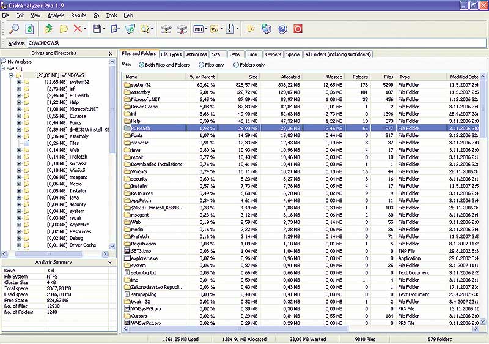Image resolution: width=489 pixels, height=344 pixels.
Task: Sort by the Type column header
Action: click(x=422, y=77)
